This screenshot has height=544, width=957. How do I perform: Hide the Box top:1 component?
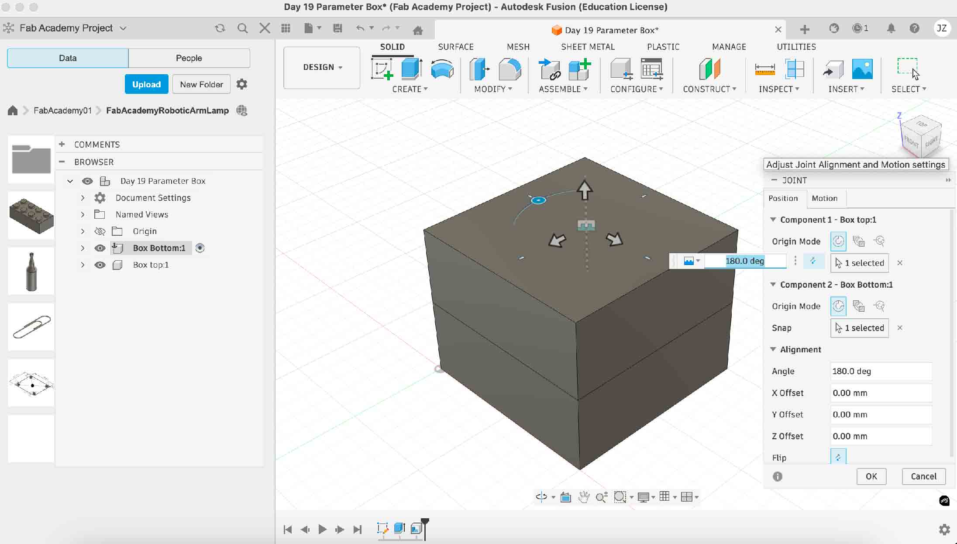100,265
